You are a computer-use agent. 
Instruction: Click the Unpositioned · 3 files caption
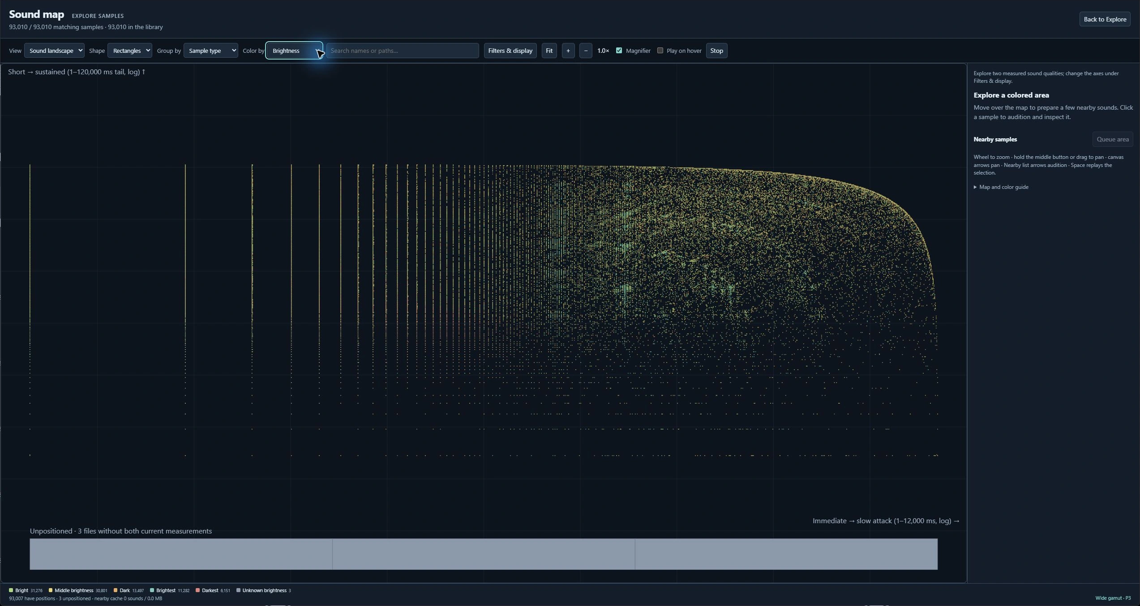tap(121, 531)
